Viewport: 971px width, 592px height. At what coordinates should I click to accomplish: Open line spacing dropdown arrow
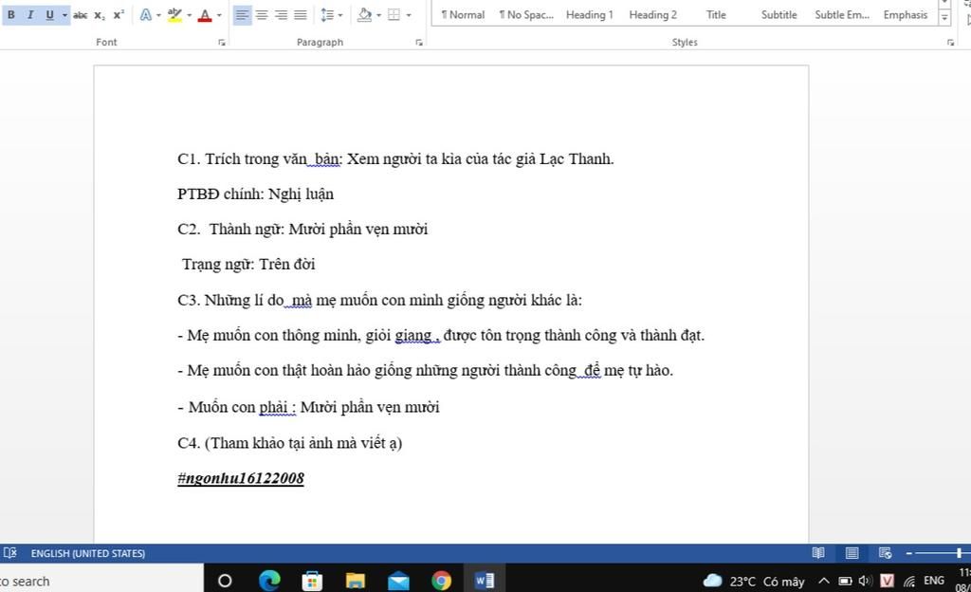(340, 15)
